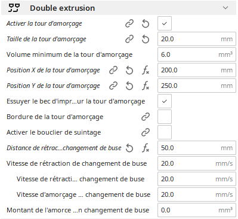
Task: Click the Double extrusion category icon
Action: pyautogui.click(x=14, y=8)
